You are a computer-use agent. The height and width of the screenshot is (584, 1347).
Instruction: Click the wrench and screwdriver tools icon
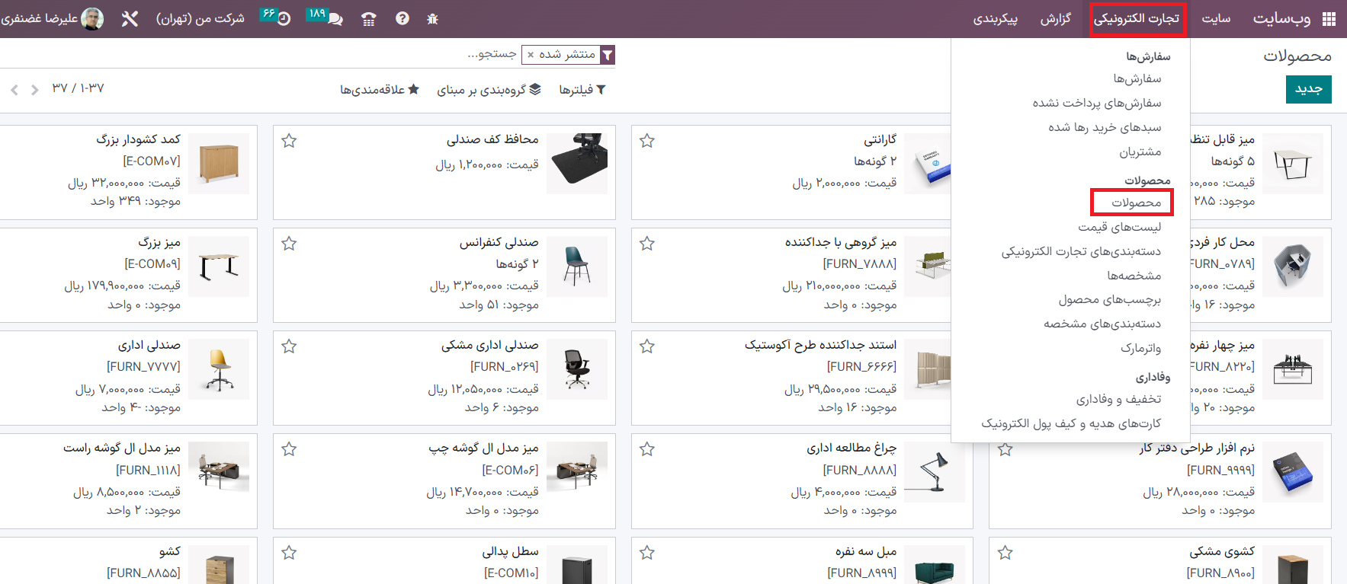(x=130, y=19)
